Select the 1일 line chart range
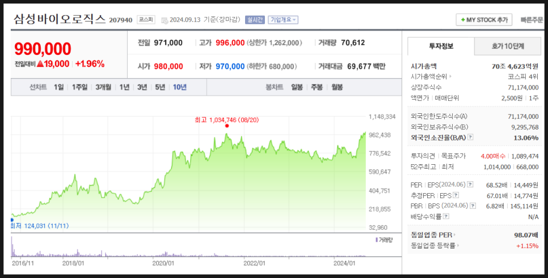Screen dimensions: 548x278 pyautogui.click(x=59, y=87)
